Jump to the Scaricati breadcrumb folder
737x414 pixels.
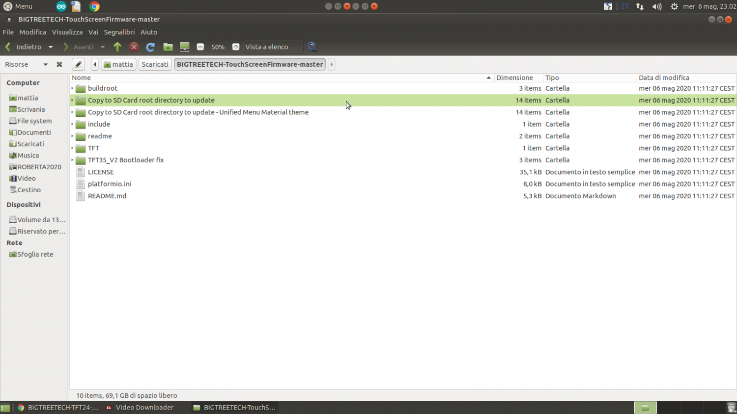(x=155, y=64)
